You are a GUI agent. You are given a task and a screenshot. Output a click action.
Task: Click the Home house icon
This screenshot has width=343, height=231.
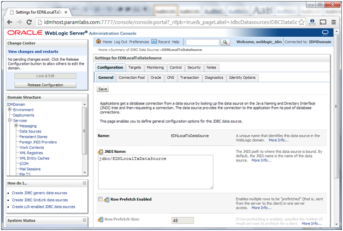click(x=99, y=41)
